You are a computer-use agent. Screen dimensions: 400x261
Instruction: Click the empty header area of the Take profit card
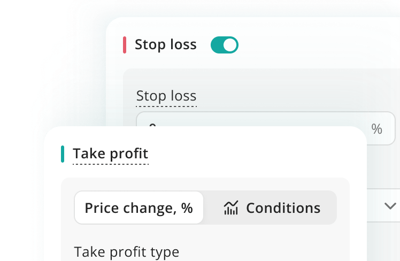click(x=251, y=154)
